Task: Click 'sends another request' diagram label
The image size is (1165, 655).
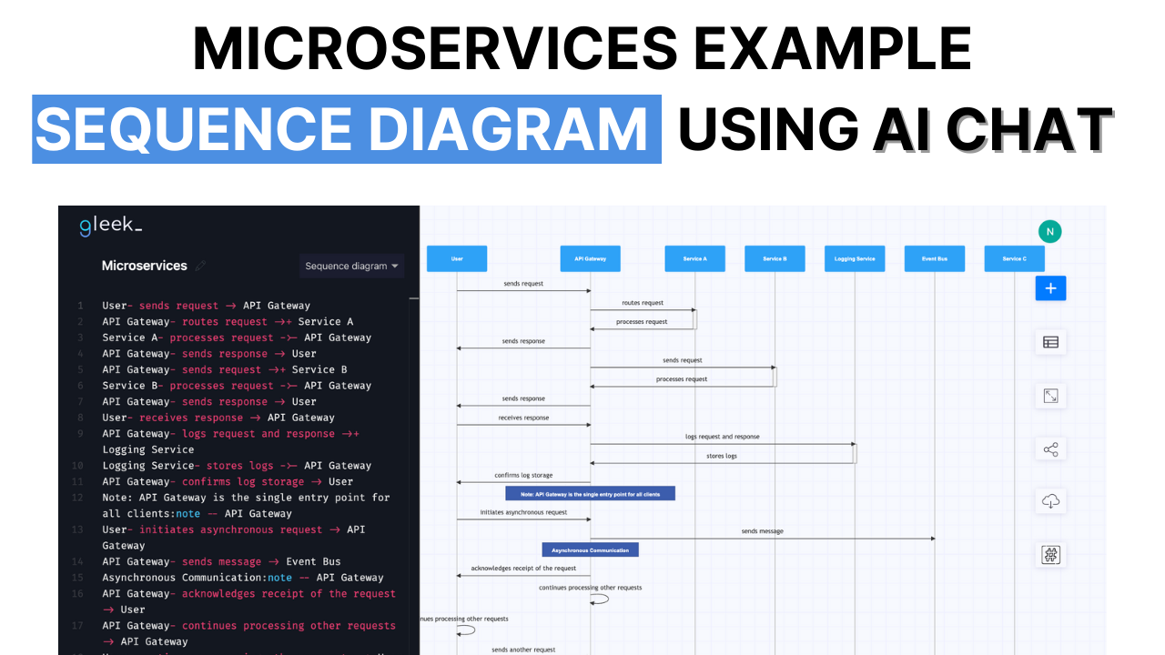Action: click(523, 650)
